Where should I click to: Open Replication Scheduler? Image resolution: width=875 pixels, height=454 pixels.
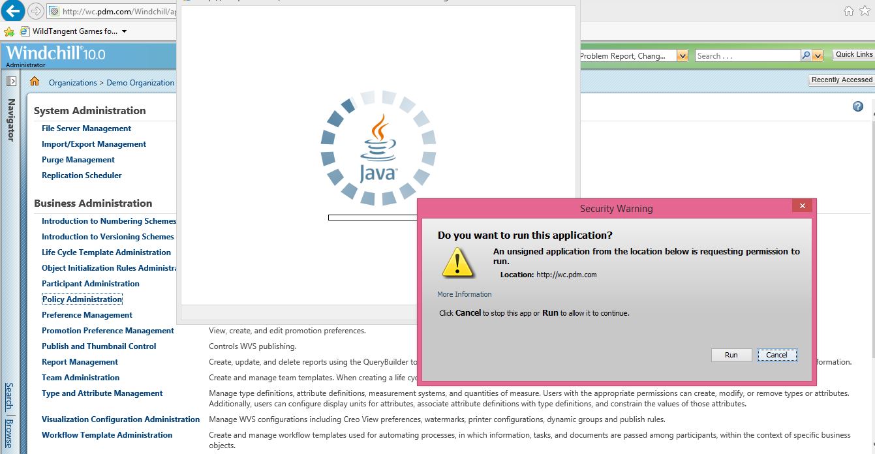coord(82,175)
